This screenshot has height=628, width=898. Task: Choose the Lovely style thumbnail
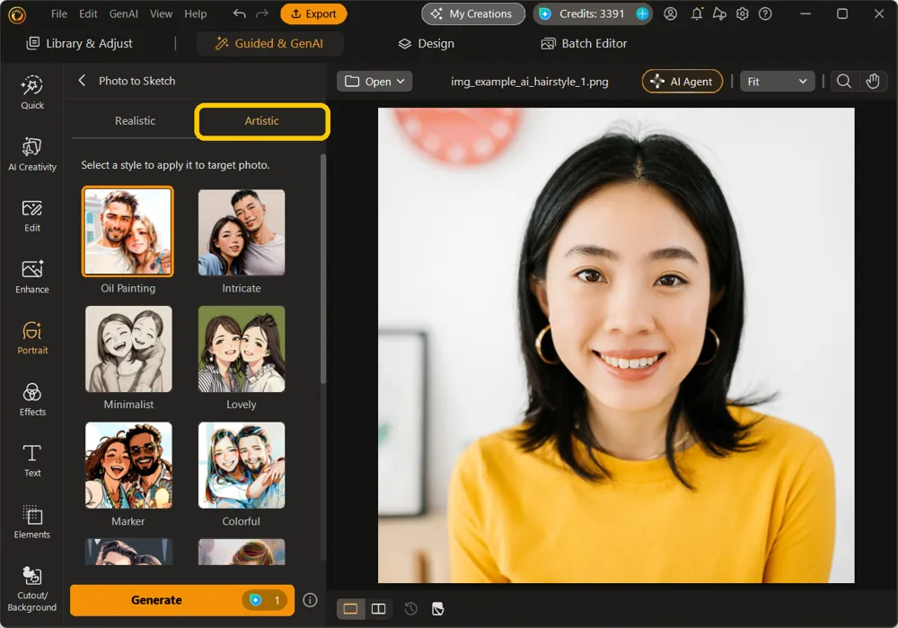point(241,349)
